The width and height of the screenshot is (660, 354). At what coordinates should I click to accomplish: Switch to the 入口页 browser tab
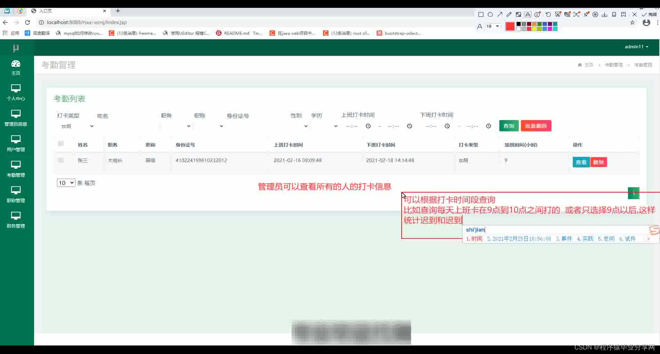click(x=69, y=11)
